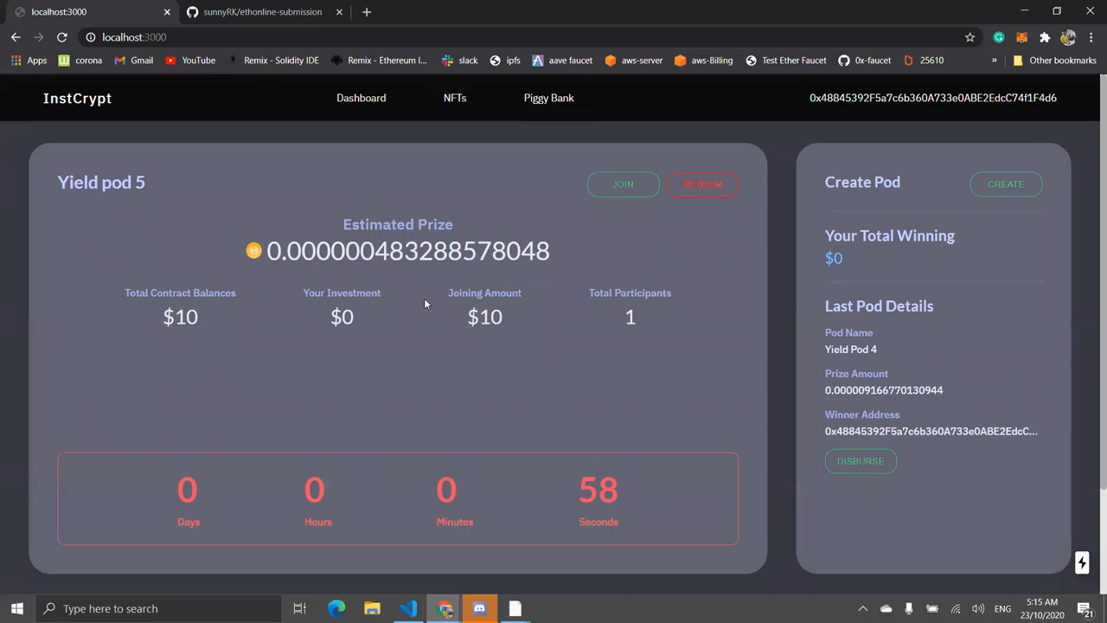Open the Other bookmarks folder
The height and width of the screenshot is (623, 1107).
(1054, 61)
